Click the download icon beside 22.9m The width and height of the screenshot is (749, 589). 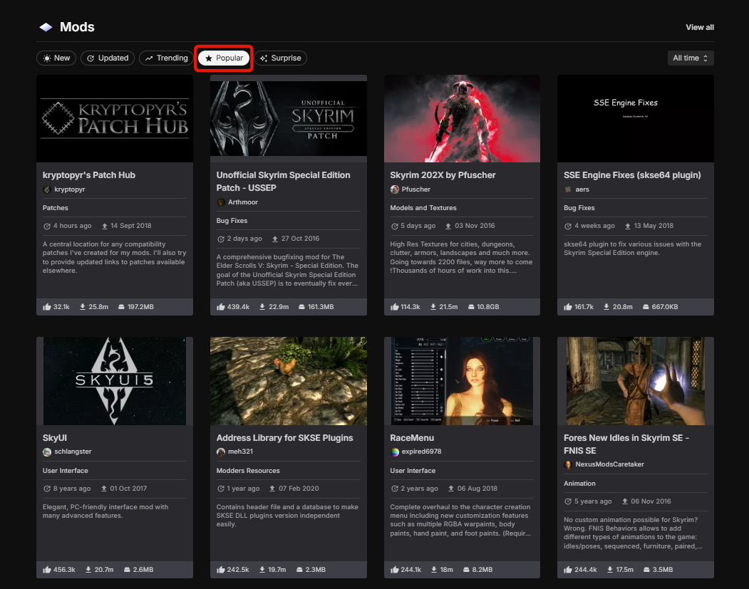(262, 307)
